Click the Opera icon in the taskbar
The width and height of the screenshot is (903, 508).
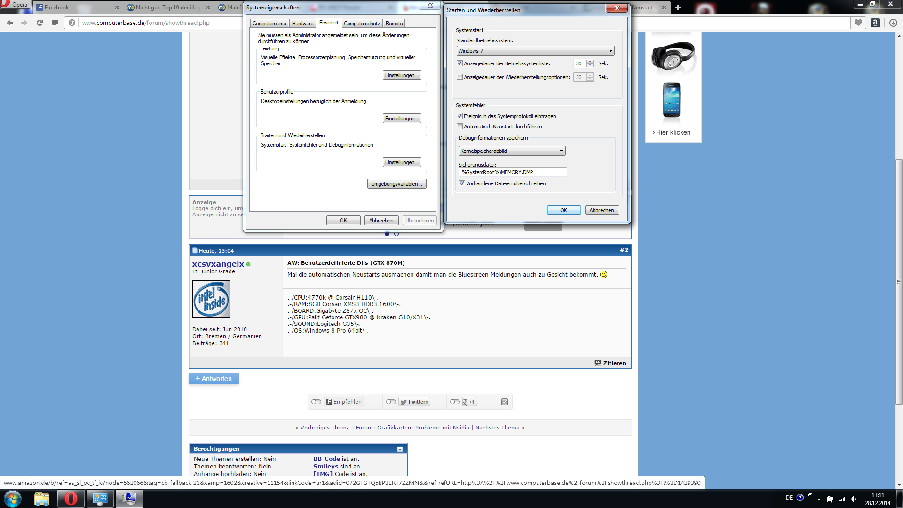(x=71, y=499)
